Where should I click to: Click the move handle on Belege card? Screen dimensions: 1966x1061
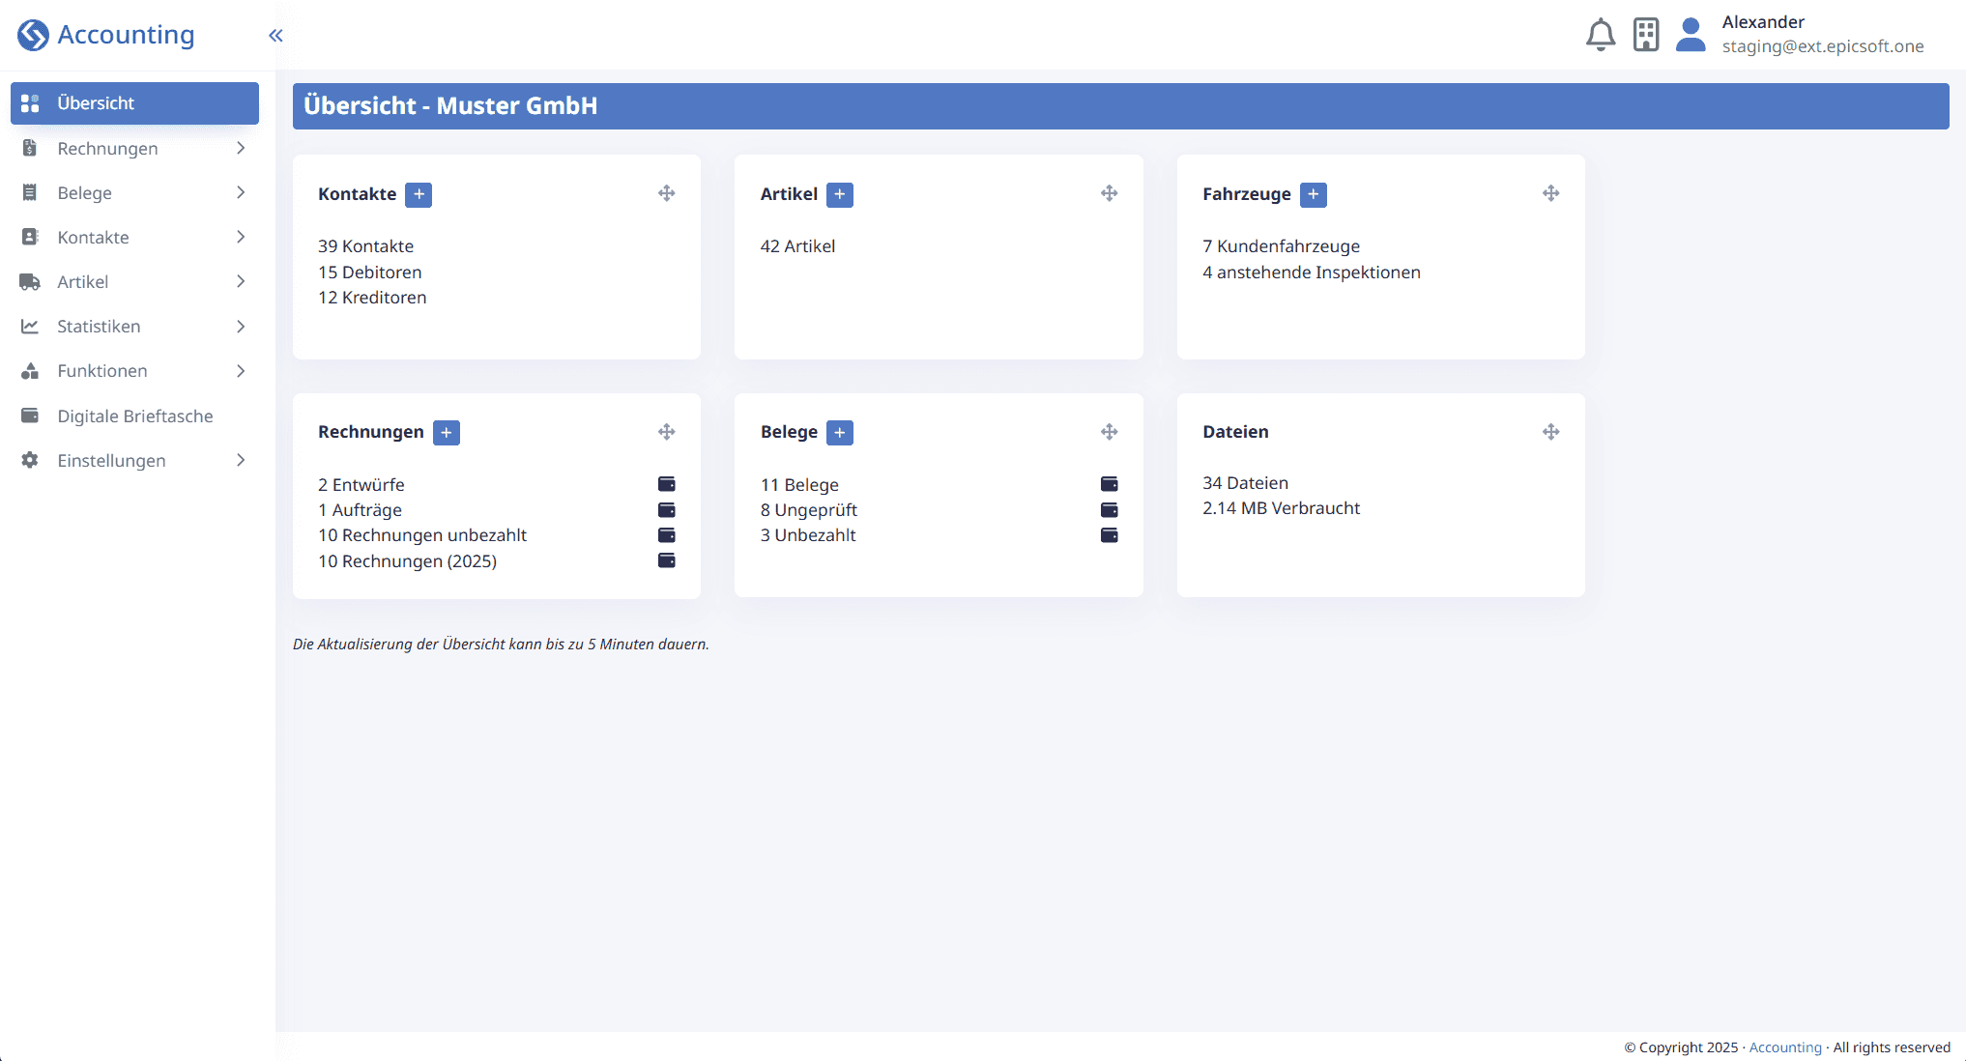coord(1110,432)
